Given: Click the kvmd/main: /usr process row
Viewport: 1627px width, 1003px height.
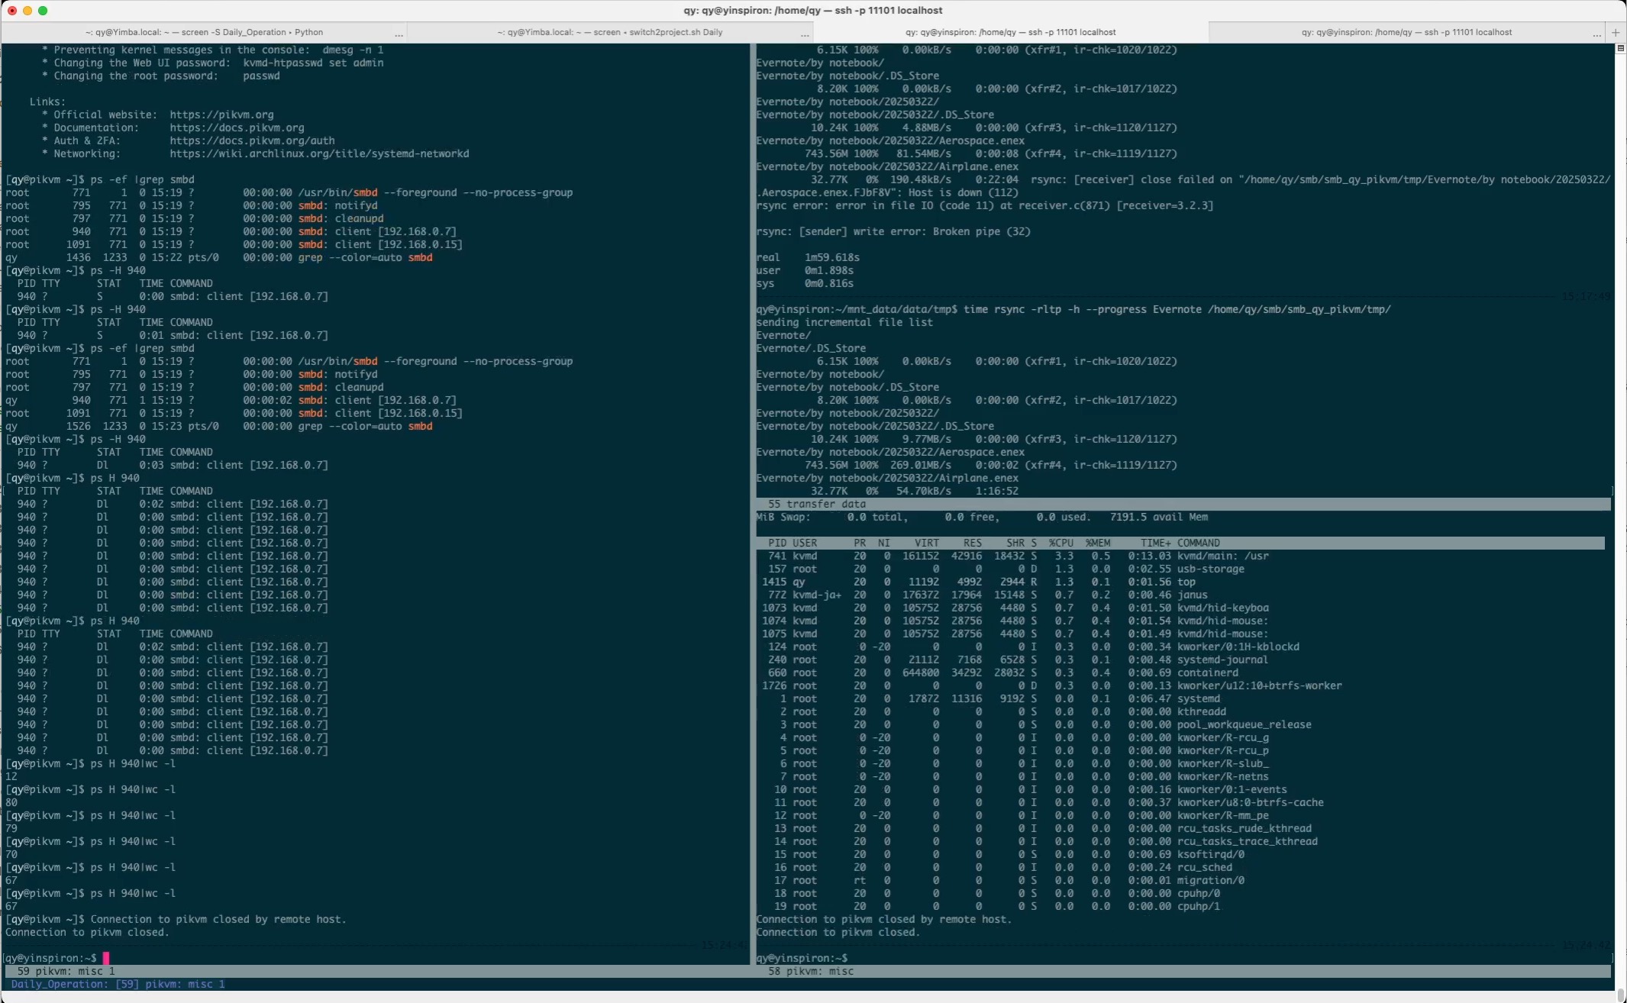Looking at the screenshot, I should click(x=1018, y=556).
